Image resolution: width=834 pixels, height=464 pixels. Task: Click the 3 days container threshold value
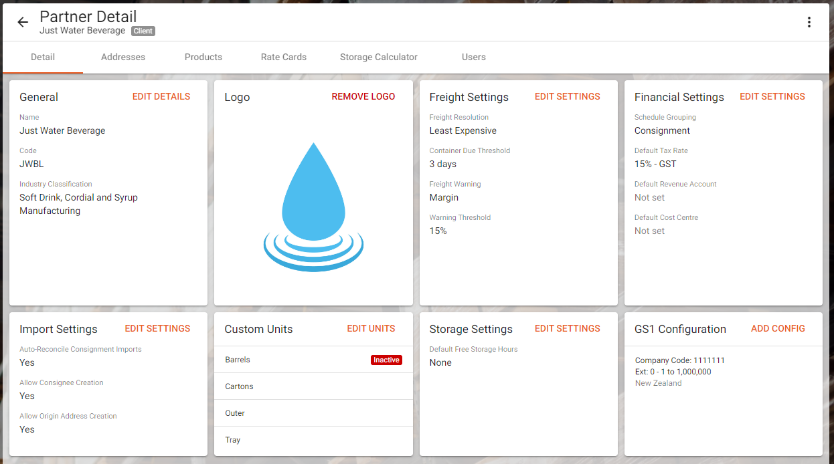pos(443,164)
